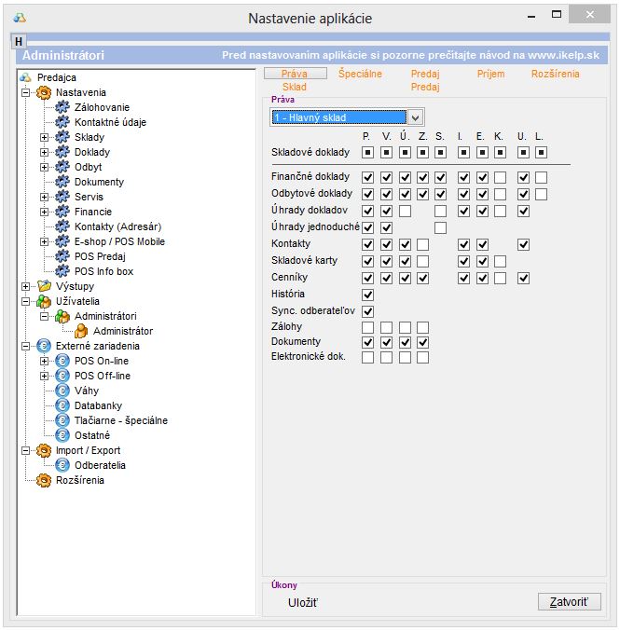
Task: Click the Užívatelia users icon
Action: coord(43,301)
